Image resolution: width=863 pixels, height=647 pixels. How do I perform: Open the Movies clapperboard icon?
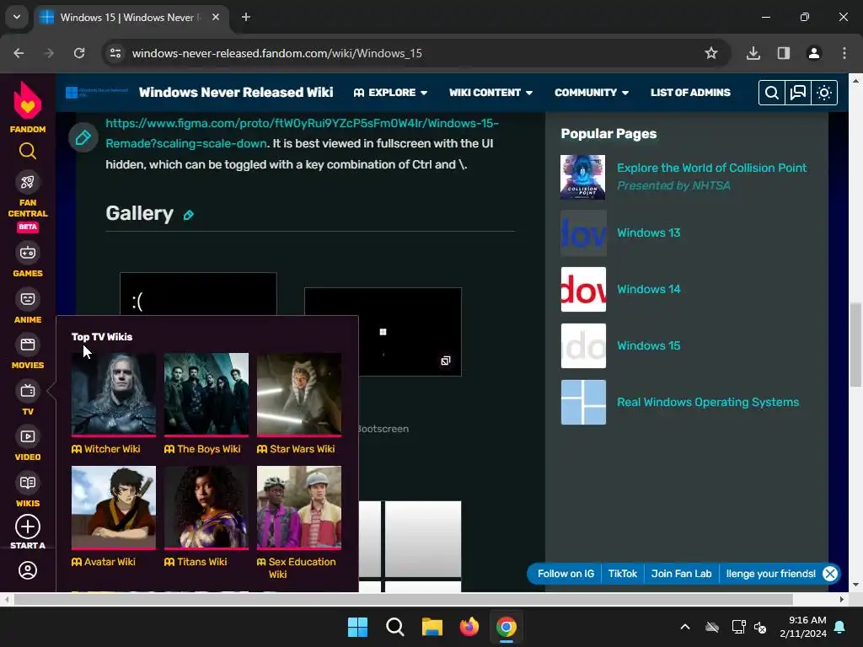tap(28, 345)
